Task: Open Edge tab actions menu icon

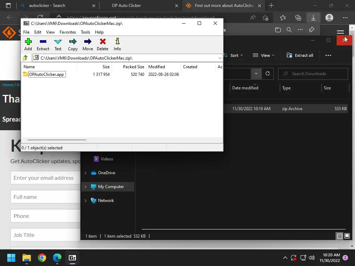Action: click(8, 6)
